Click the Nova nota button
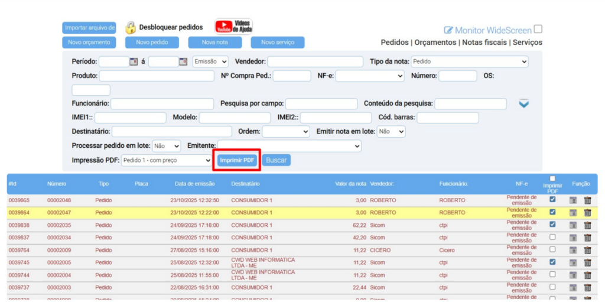This screenshot has height=302, width=605. pyautogui.click(x=215, y=43)
